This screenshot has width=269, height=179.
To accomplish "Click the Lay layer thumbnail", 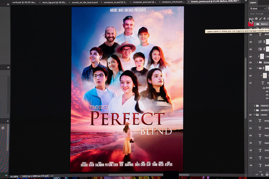I will pyautogui.click(x=262, y=56).
